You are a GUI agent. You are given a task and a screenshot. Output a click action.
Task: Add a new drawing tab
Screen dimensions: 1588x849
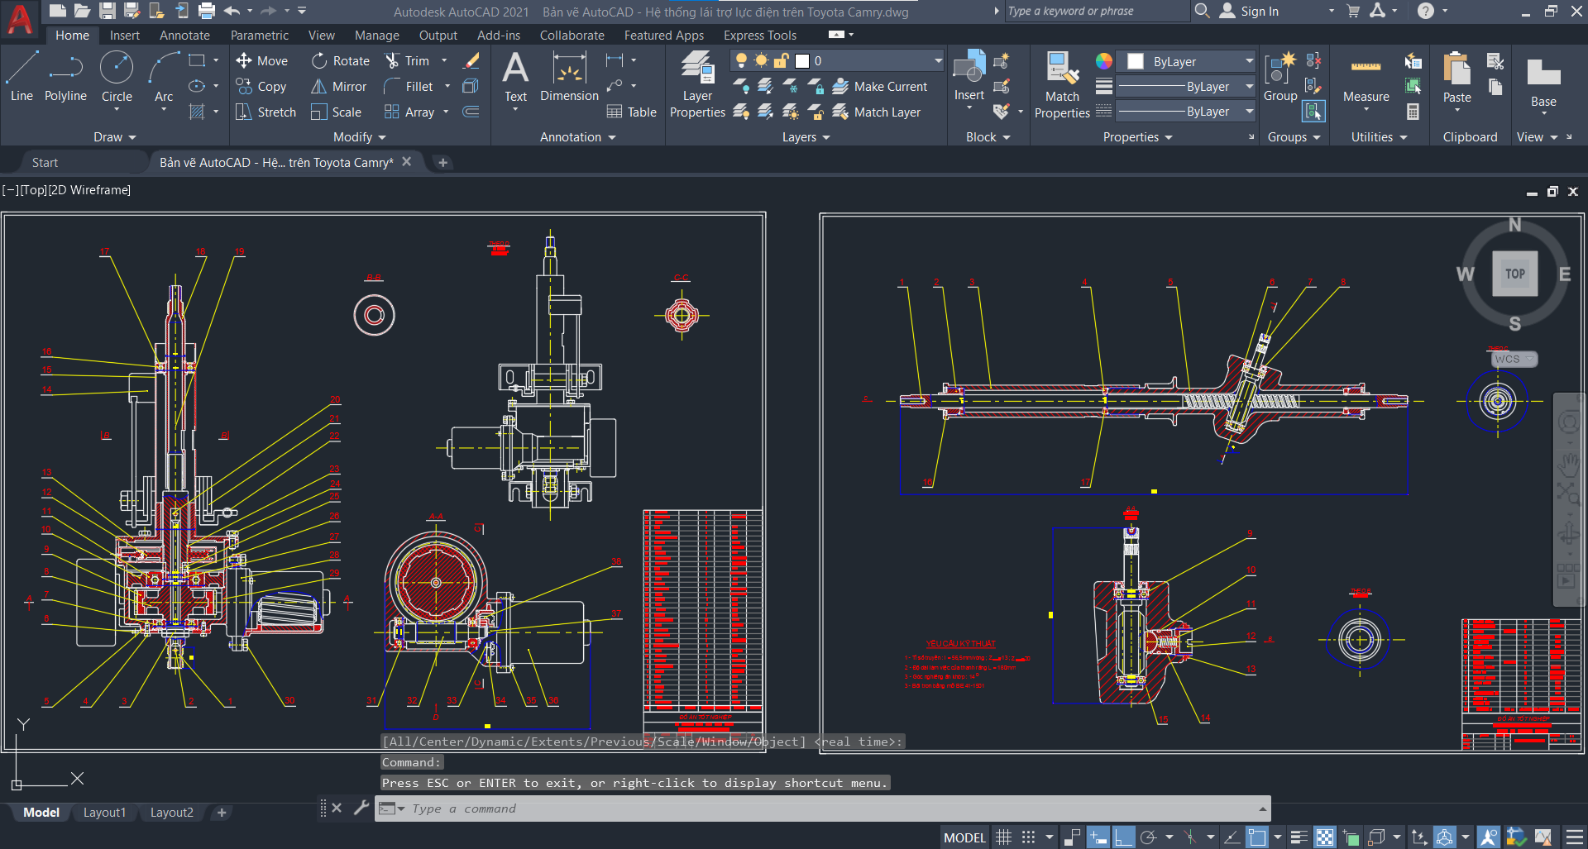[x=442, y=163]
